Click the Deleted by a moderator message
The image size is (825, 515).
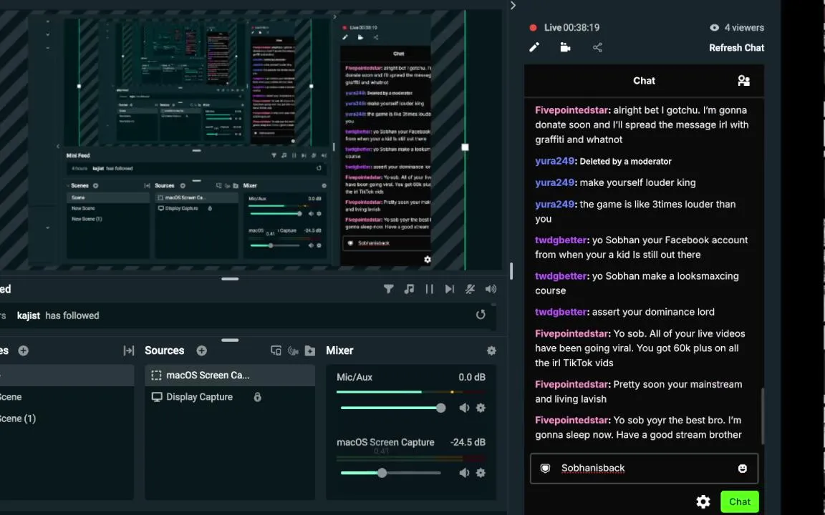626,162
